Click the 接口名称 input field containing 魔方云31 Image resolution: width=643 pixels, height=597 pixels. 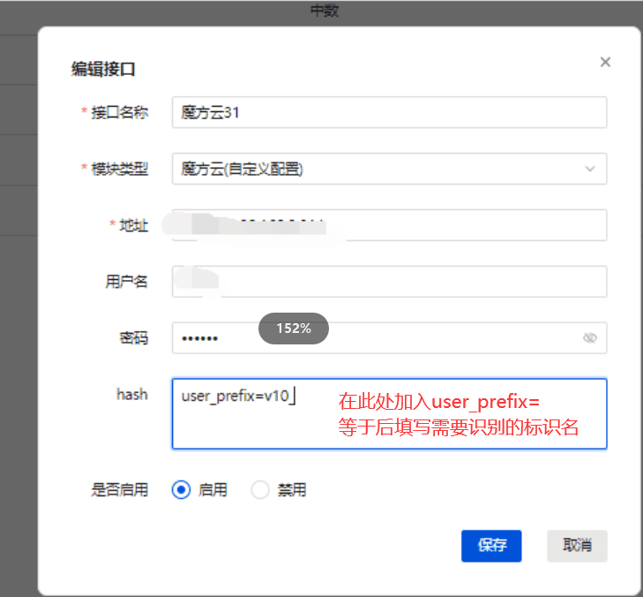pyautogui.click(x=389, y=112)
